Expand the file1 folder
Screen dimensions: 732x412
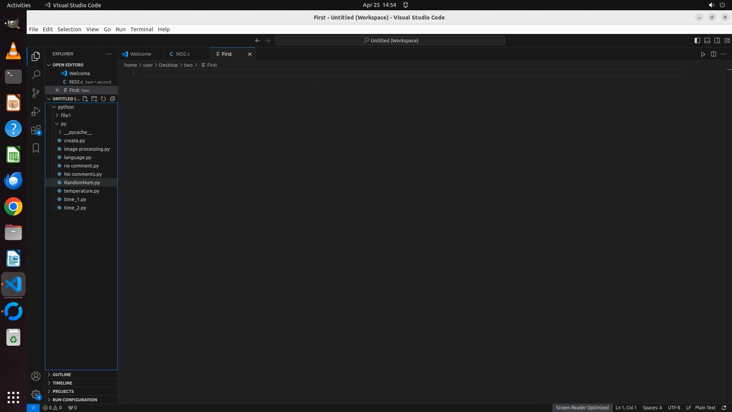[x=66, y=115]
